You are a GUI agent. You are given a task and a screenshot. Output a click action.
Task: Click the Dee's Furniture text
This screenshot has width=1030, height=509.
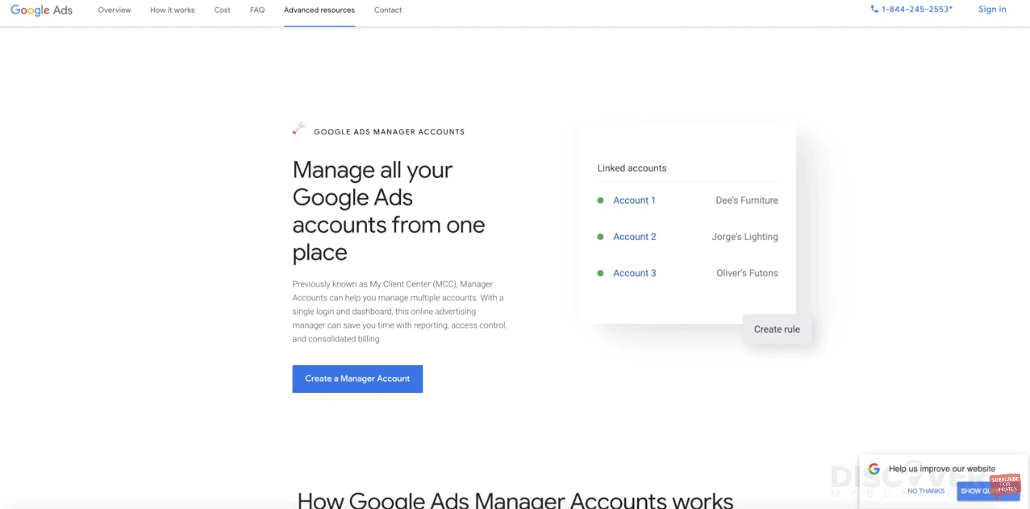tap(747, 200)
